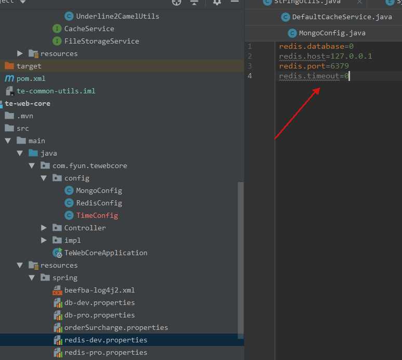Open beefba-log4j2.xml file
The image size is (402, 360).
point(100,290)
